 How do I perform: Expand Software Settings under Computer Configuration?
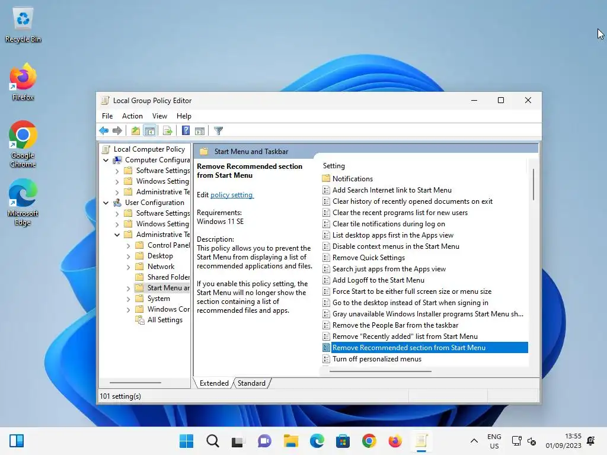117,171
